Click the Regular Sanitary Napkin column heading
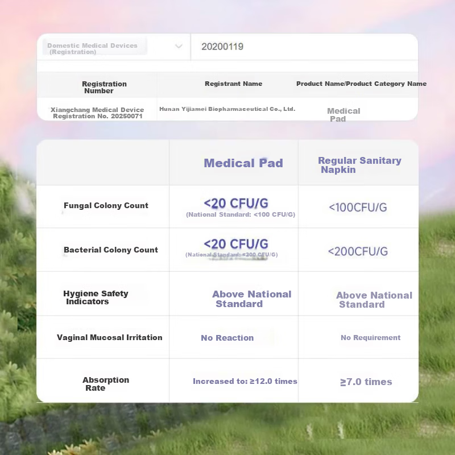 (359, 165)
